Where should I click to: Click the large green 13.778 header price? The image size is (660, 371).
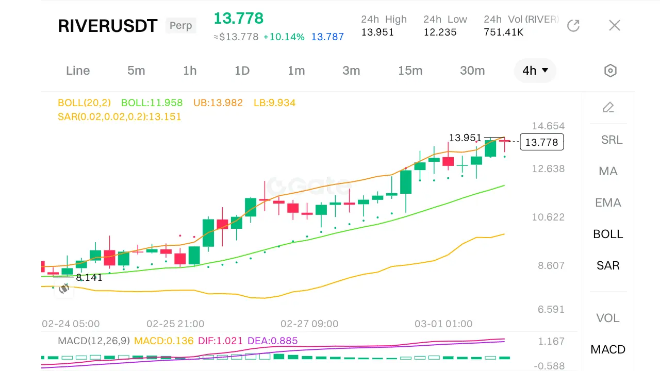239,19
